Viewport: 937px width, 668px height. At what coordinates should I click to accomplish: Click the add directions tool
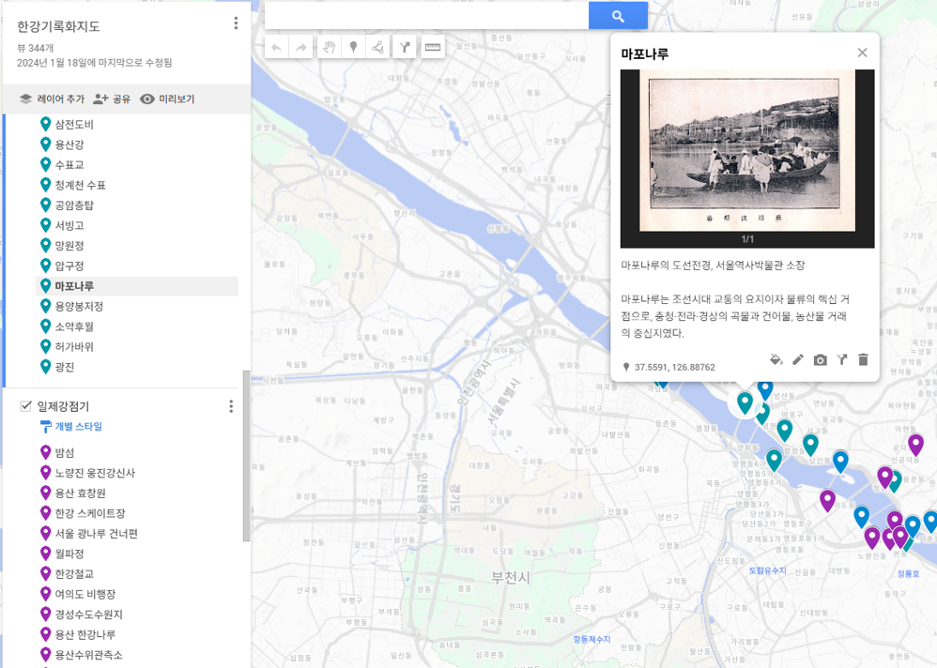[x=405, y=48]
